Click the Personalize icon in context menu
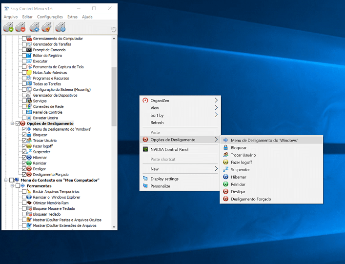This screenshot has height=264, width=345. [145, 186]
